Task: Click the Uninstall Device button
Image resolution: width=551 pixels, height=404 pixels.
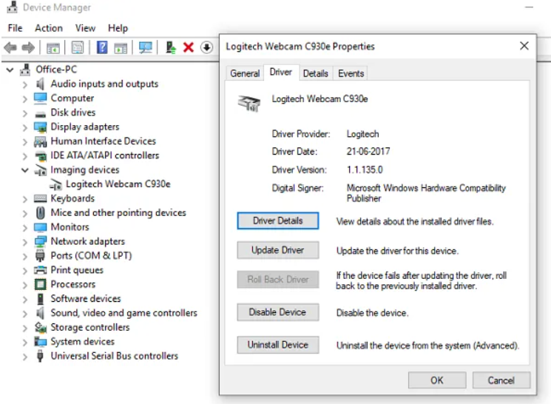Action: tap(278, 345)
